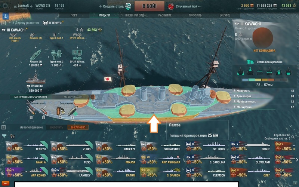Open the dockyard slots gear icon
This screenshot has width=299, height=187.
click(x=293, y=137)
